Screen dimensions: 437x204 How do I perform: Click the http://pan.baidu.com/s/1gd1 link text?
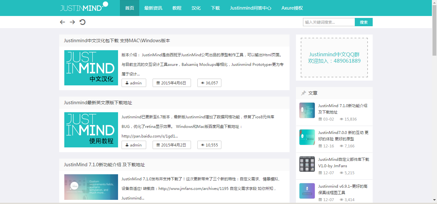150,136
